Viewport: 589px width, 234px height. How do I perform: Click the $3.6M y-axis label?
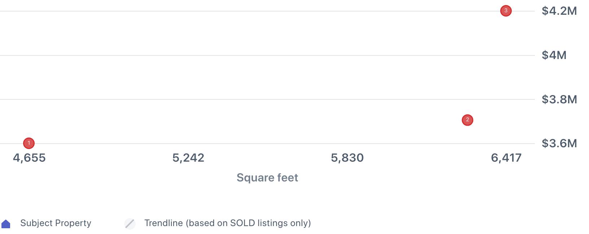pyautogui.click(x=559, y=143)
